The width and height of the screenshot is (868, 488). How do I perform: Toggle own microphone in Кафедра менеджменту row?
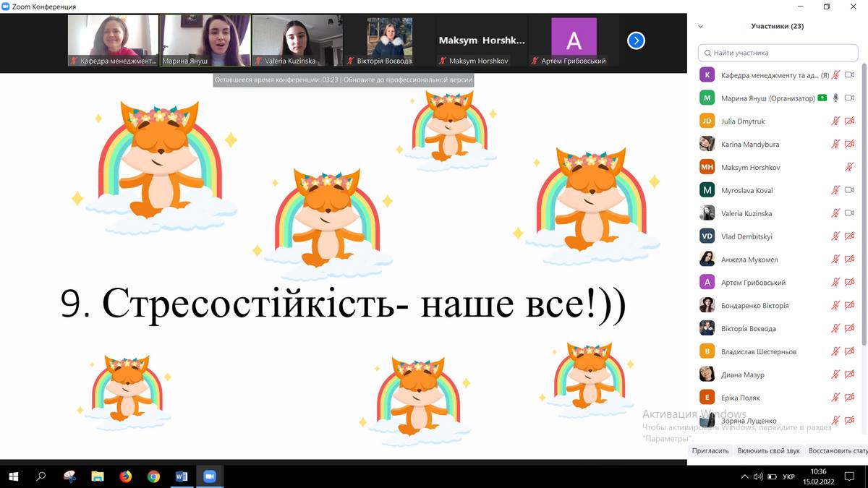click(836, 75)
